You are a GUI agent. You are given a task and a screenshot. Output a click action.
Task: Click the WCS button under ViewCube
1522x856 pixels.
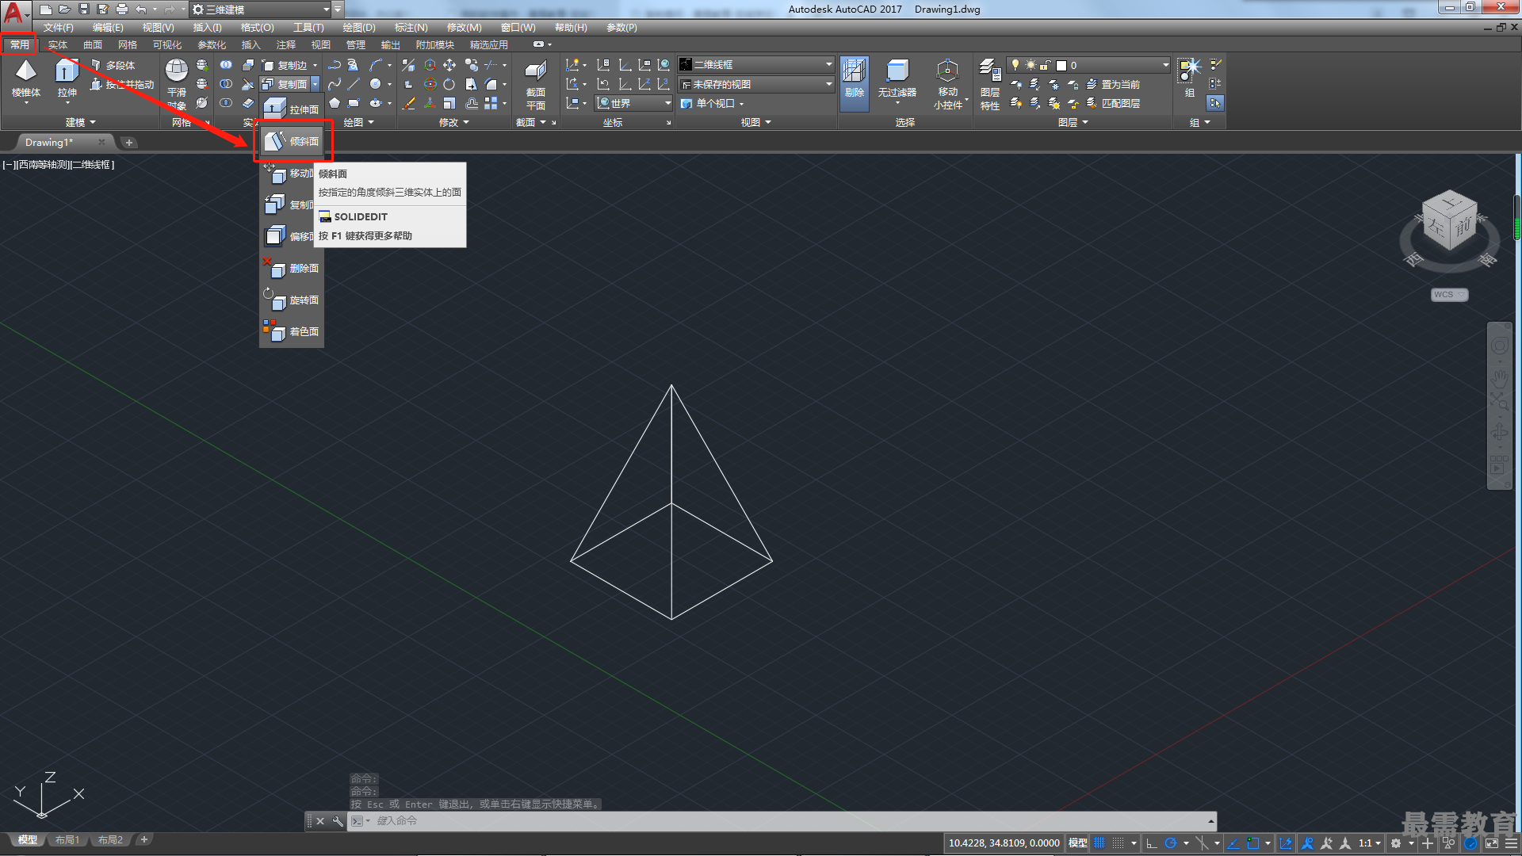pos(1449,295)
